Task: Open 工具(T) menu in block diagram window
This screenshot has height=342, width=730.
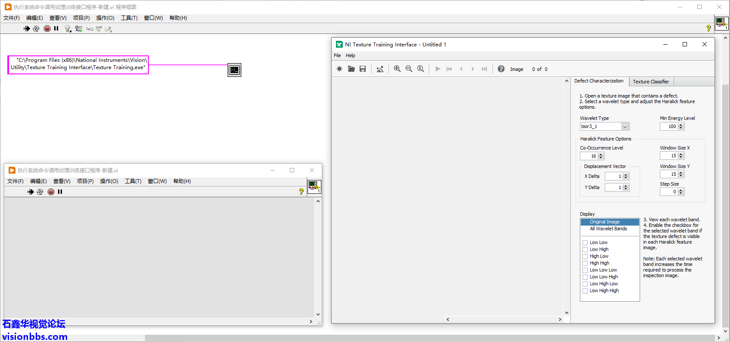Action: click(x=129, y=18)
